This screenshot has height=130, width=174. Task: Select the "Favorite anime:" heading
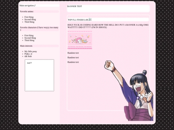pyautogui.click(x=27, y=12)
